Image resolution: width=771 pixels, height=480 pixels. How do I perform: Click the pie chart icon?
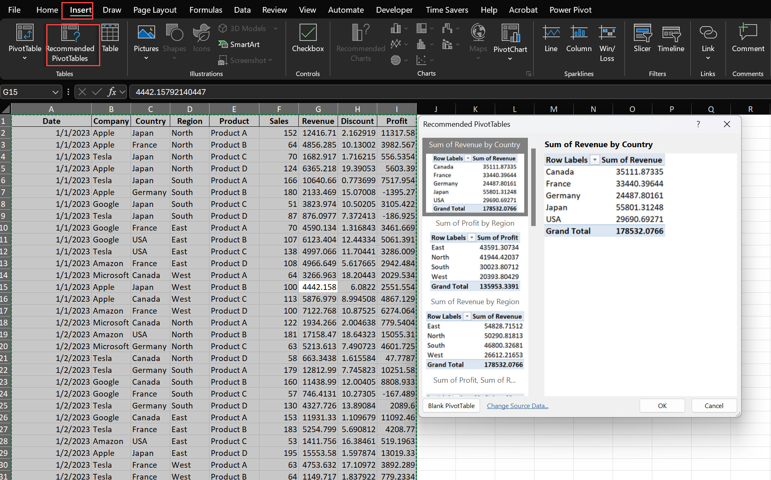396,60
